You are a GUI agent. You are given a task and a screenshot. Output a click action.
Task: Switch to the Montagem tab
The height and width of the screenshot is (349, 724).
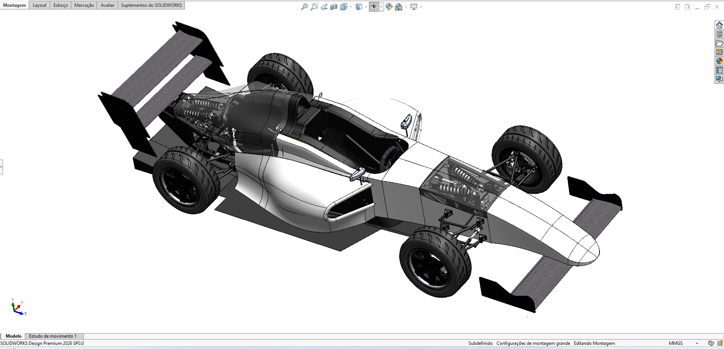tap(15, 5)
